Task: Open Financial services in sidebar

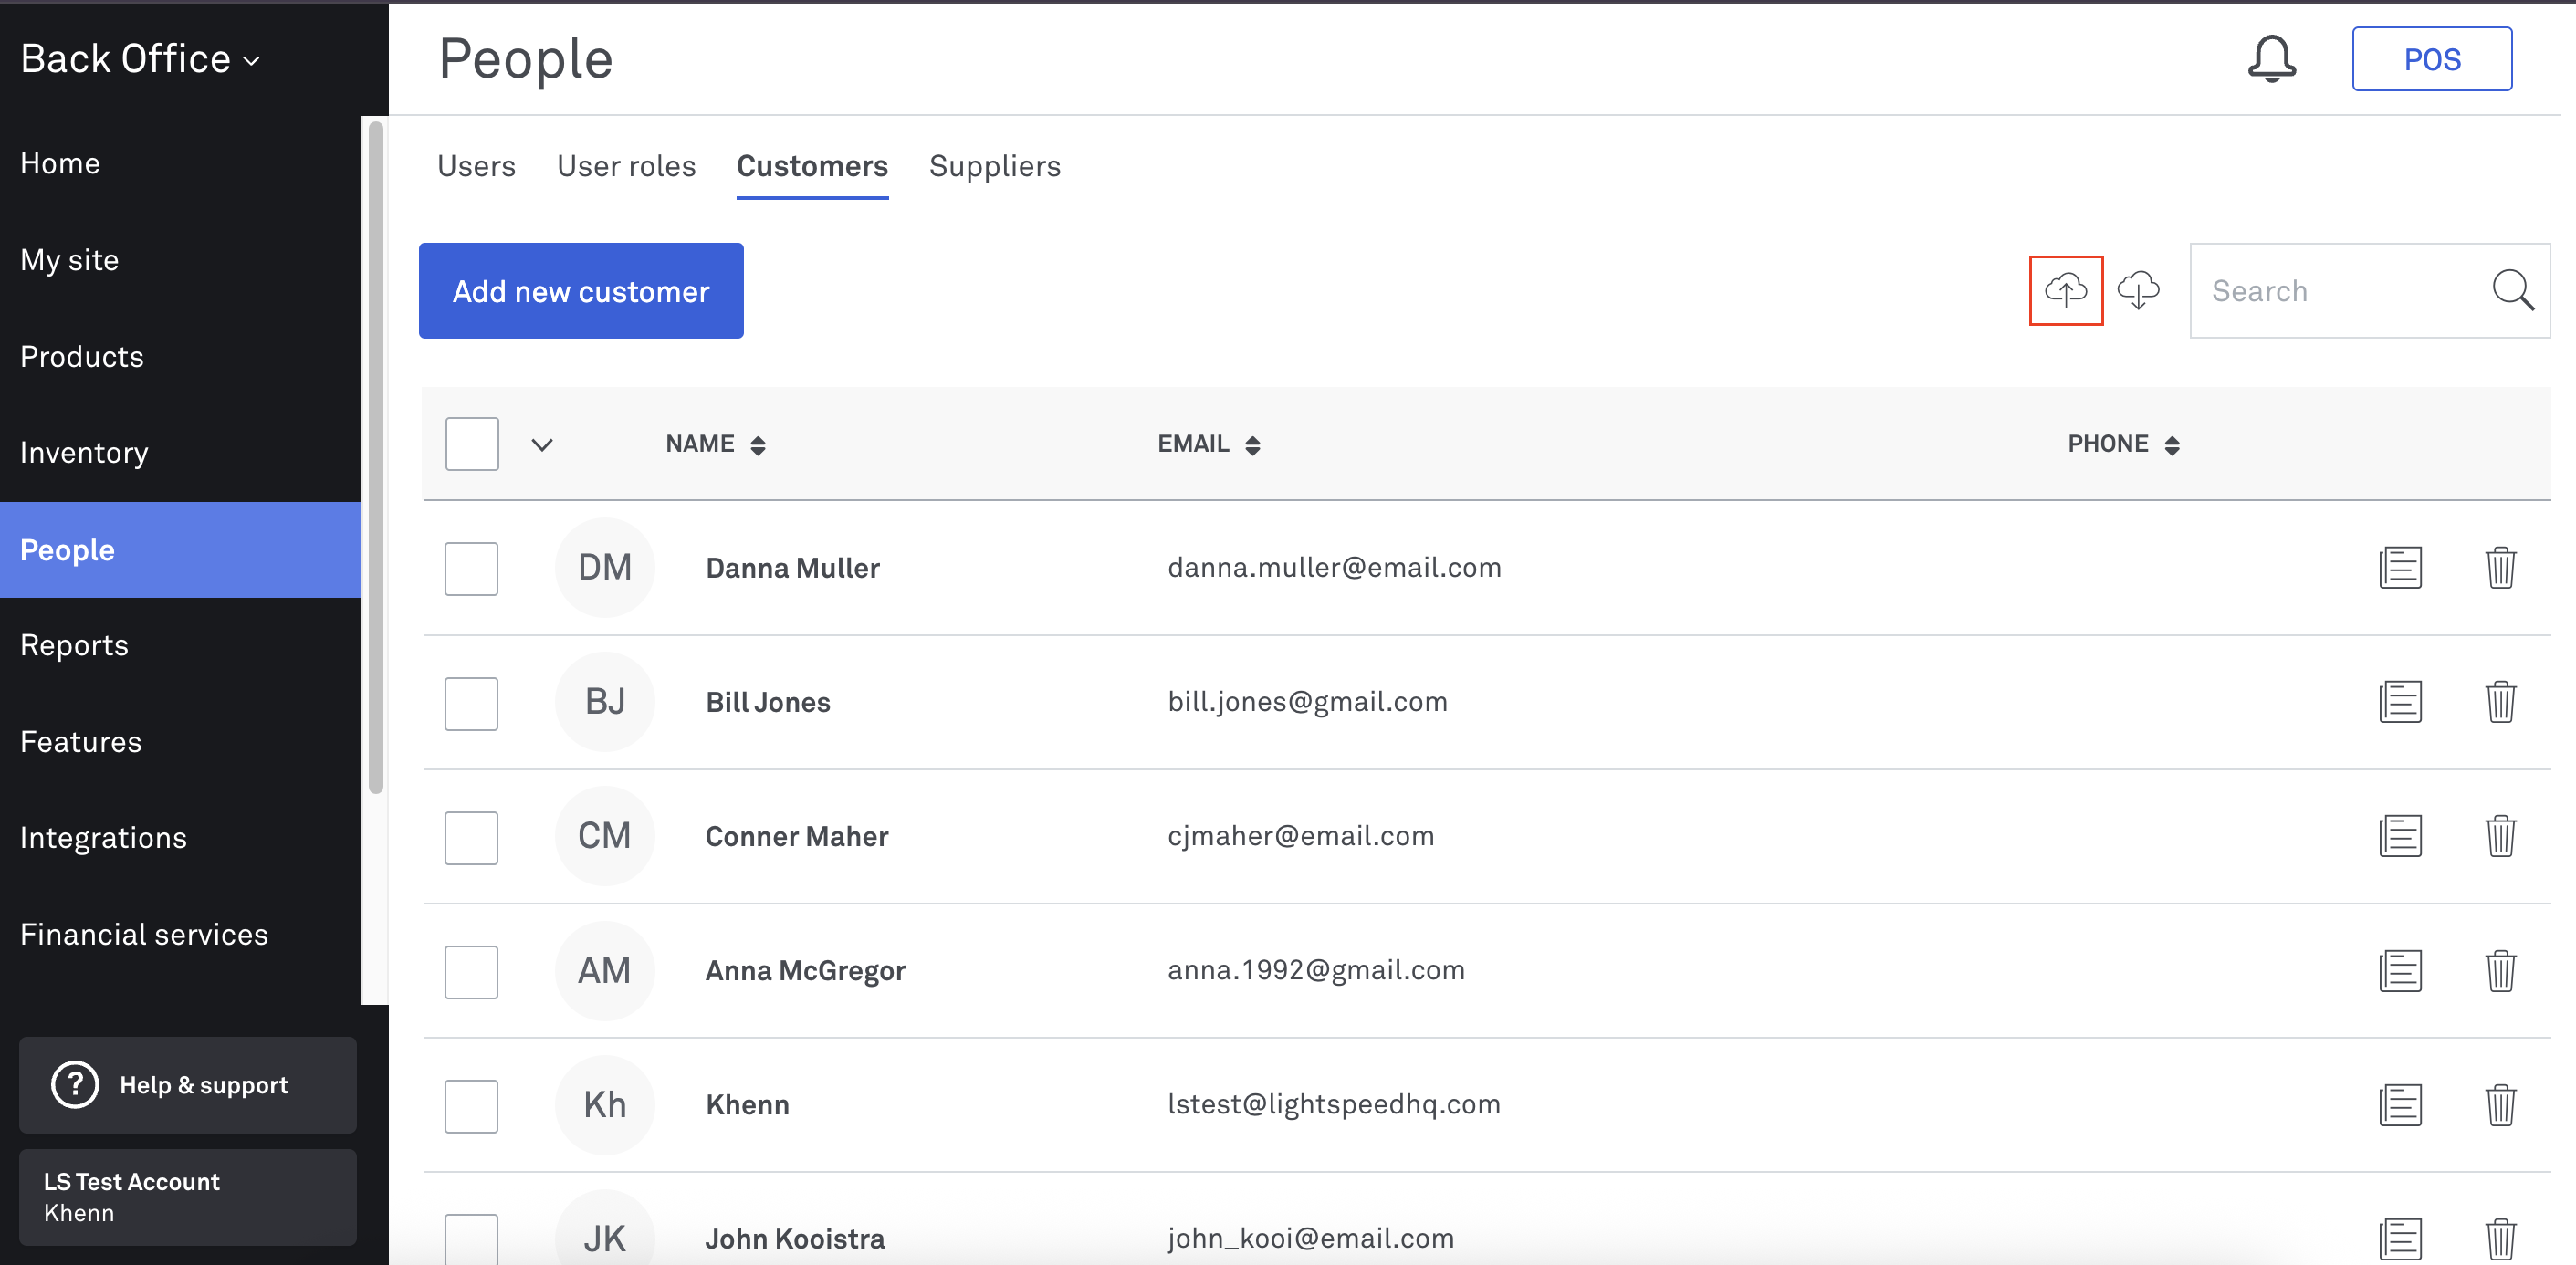Action: (x=180, y=934)
